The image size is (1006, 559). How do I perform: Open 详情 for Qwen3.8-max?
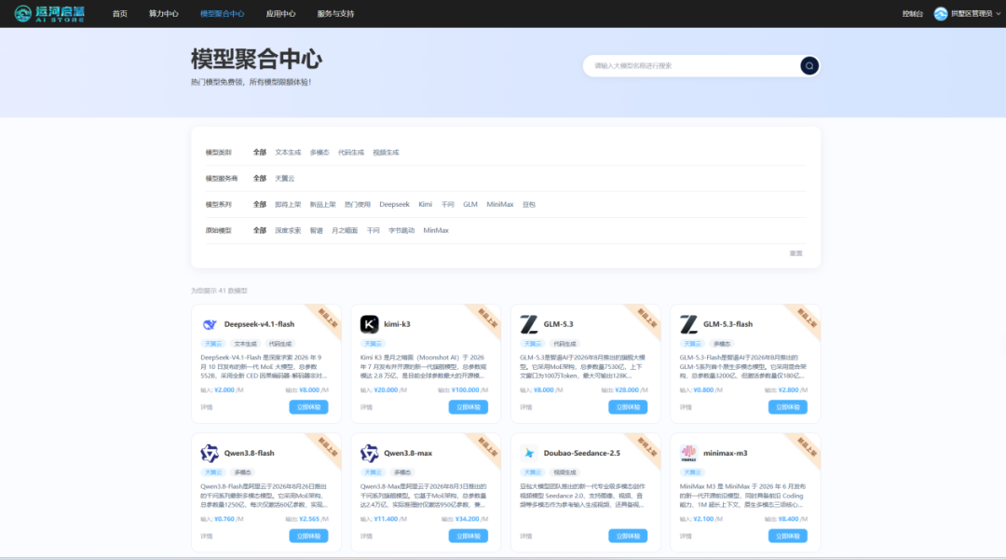tap(366, 537)
